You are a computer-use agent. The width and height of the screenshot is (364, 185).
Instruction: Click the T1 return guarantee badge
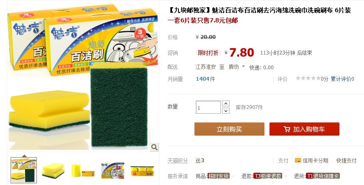[x=322, y=176]
